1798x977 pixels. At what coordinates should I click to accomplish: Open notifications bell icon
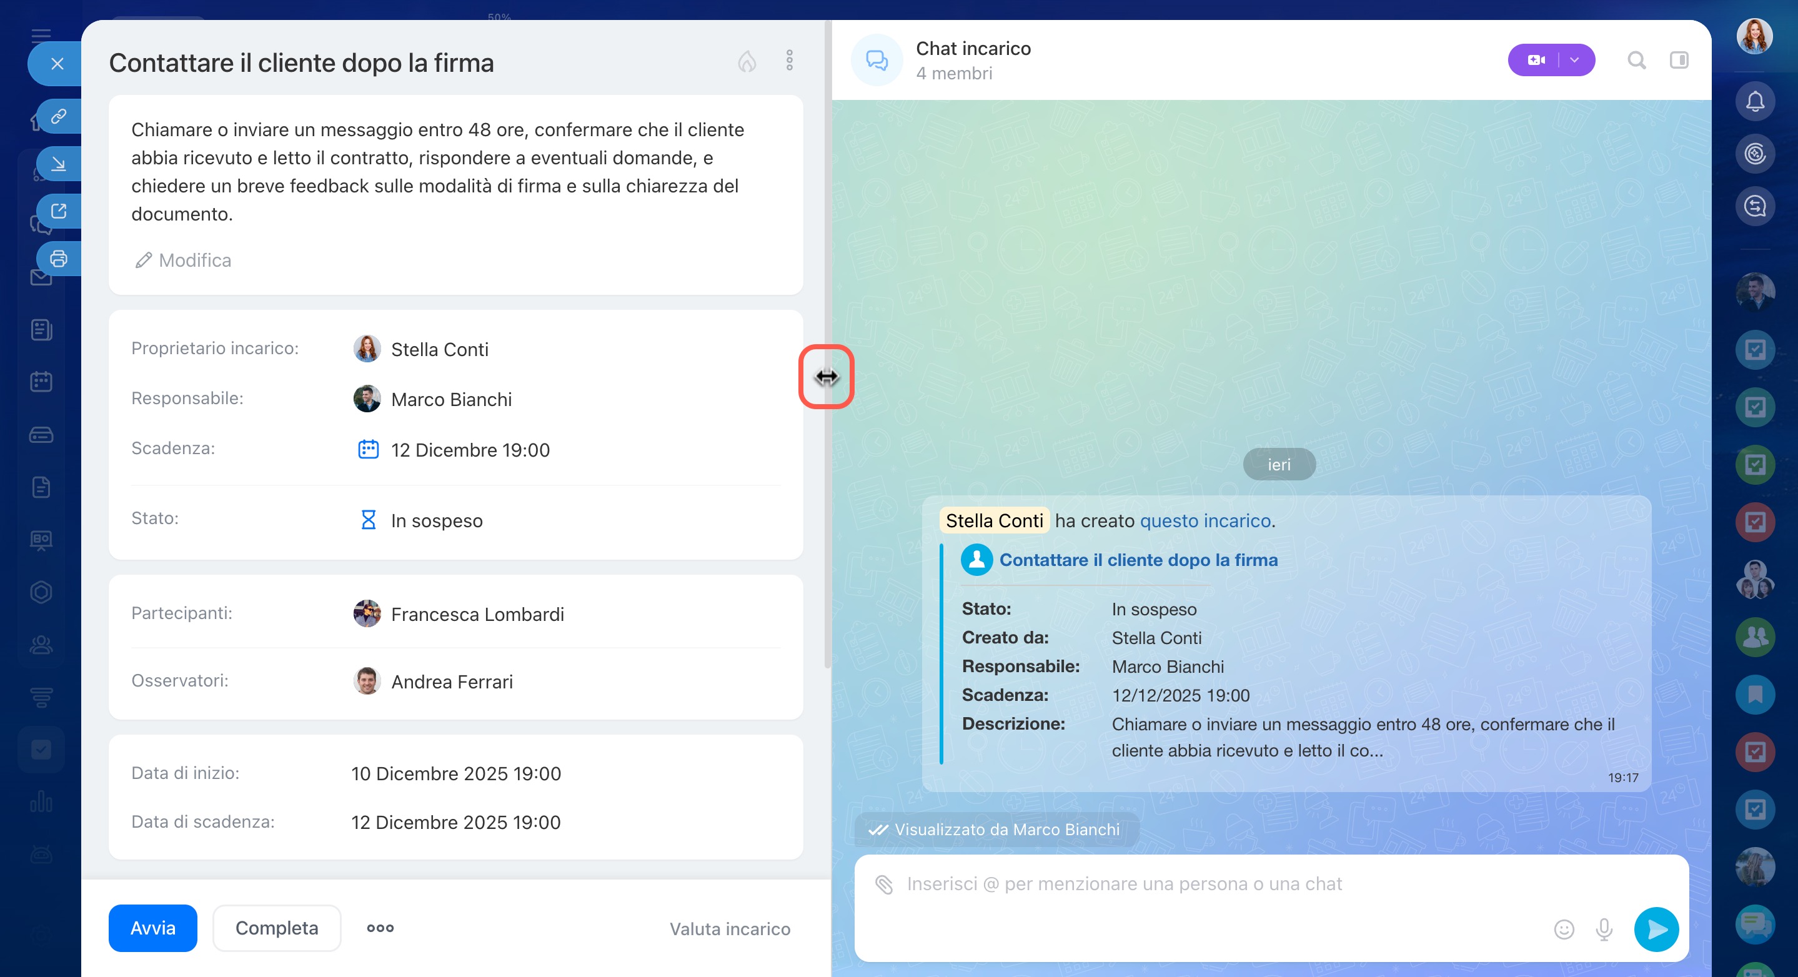click(x=1755, y=102)
